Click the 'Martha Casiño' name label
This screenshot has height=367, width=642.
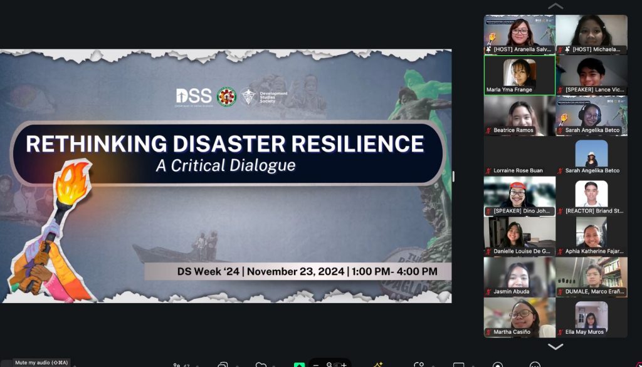[512, 332]
